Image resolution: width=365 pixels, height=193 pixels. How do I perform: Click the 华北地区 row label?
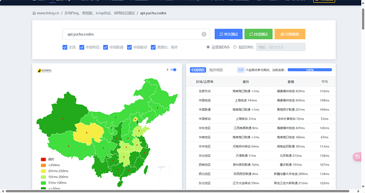pos(205,155)
